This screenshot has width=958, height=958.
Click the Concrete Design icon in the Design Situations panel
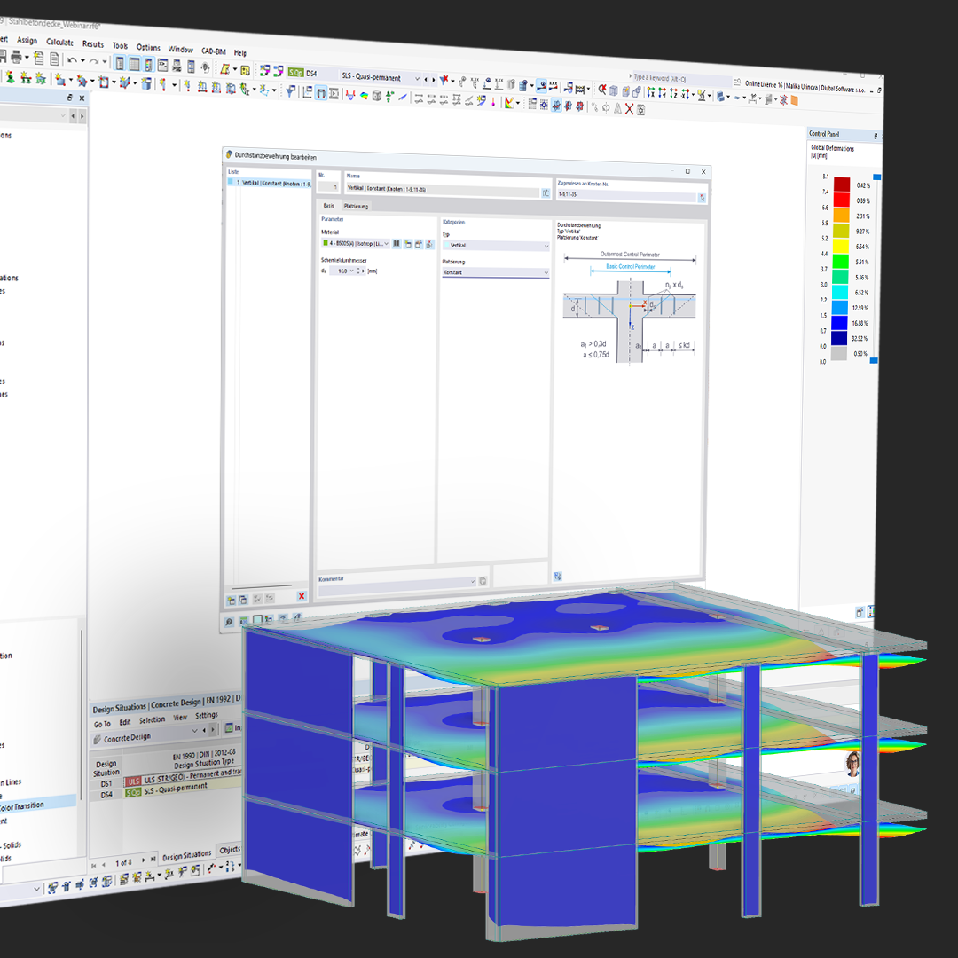coord(98,737)
